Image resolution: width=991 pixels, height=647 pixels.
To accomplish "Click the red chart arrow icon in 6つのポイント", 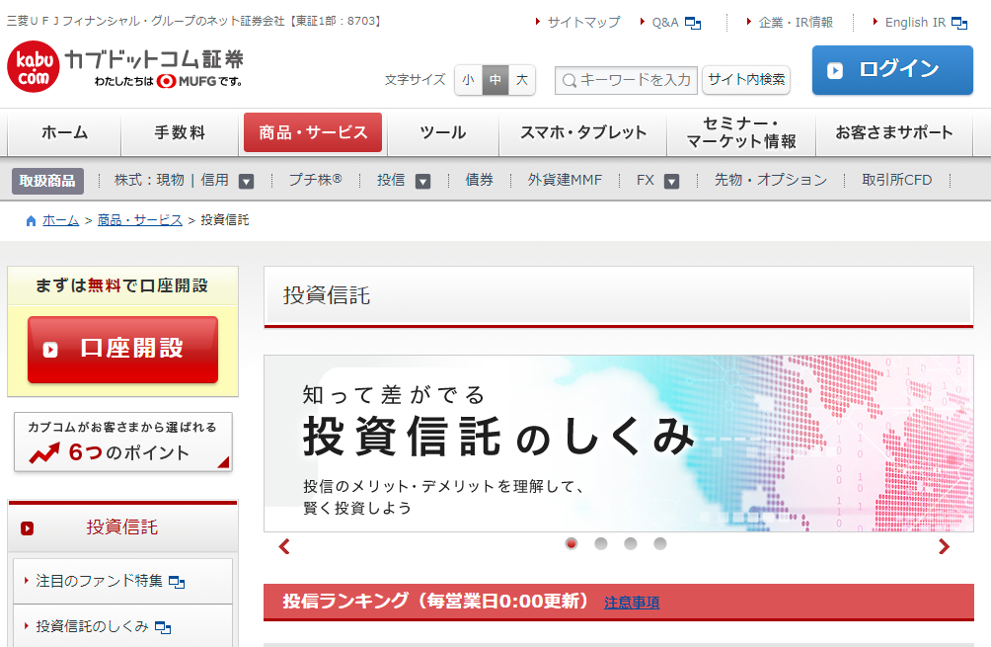I will (44, 452).
